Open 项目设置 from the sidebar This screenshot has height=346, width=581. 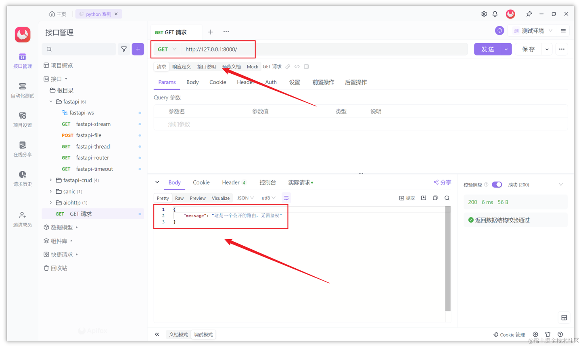22,120
